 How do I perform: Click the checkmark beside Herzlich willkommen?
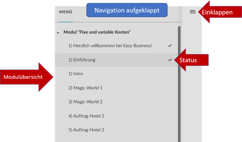point(170,46)
